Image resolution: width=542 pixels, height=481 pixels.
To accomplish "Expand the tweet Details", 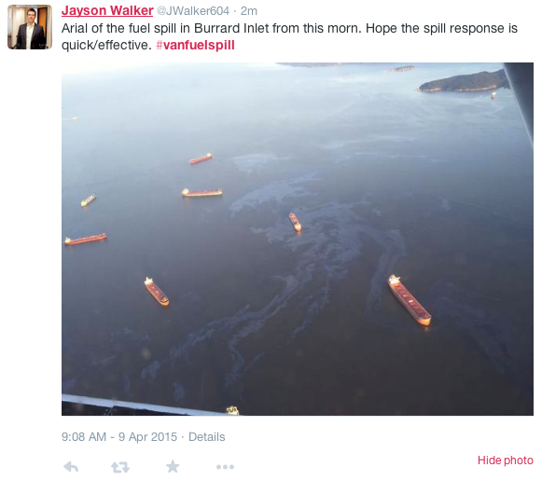I will 207,437.
